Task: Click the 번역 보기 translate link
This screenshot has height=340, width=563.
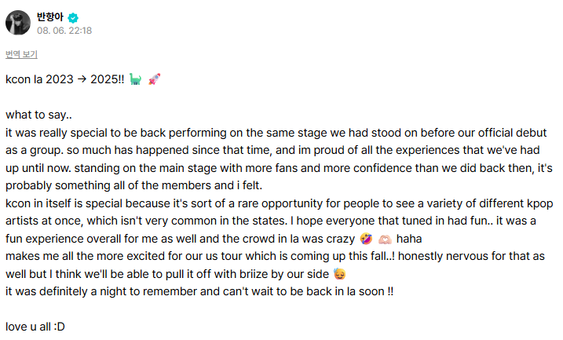Action: (x=21, y=54)
